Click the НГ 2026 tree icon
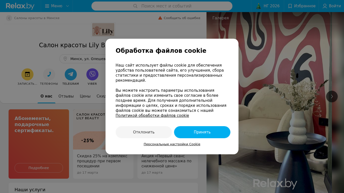 pos(259,6)
